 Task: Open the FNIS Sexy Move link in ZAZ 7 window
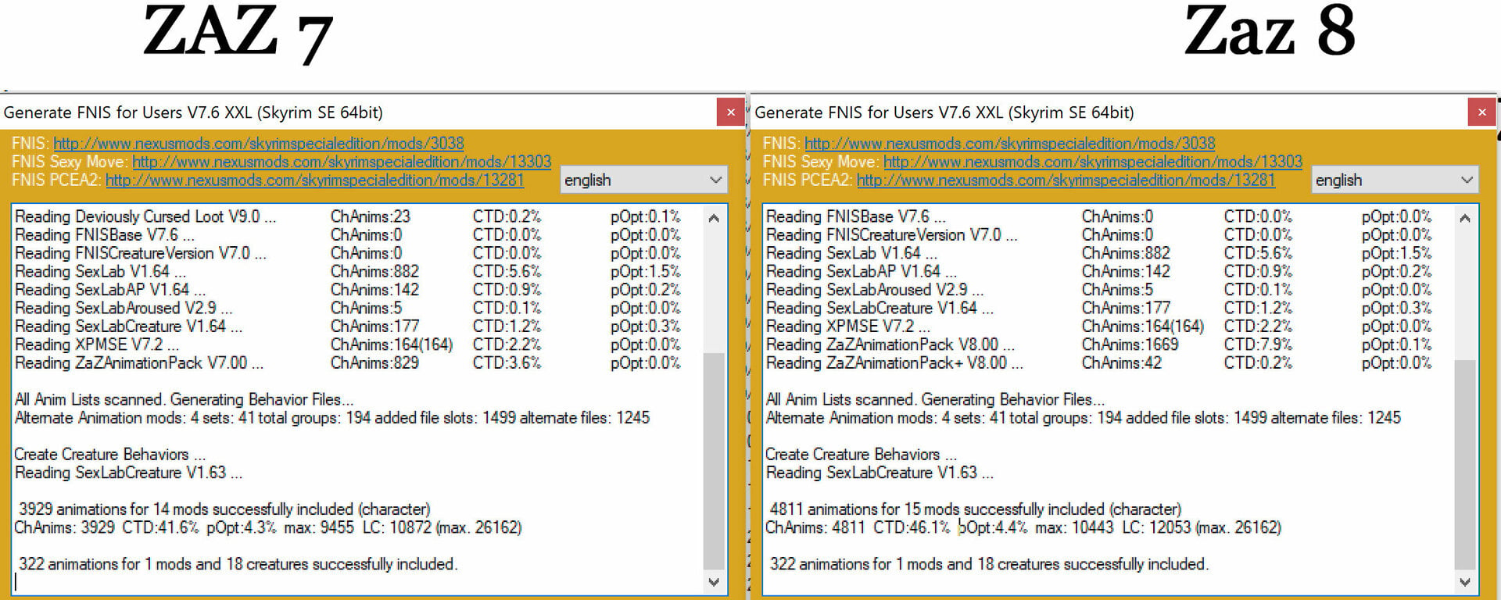click(x=342, y=162)
